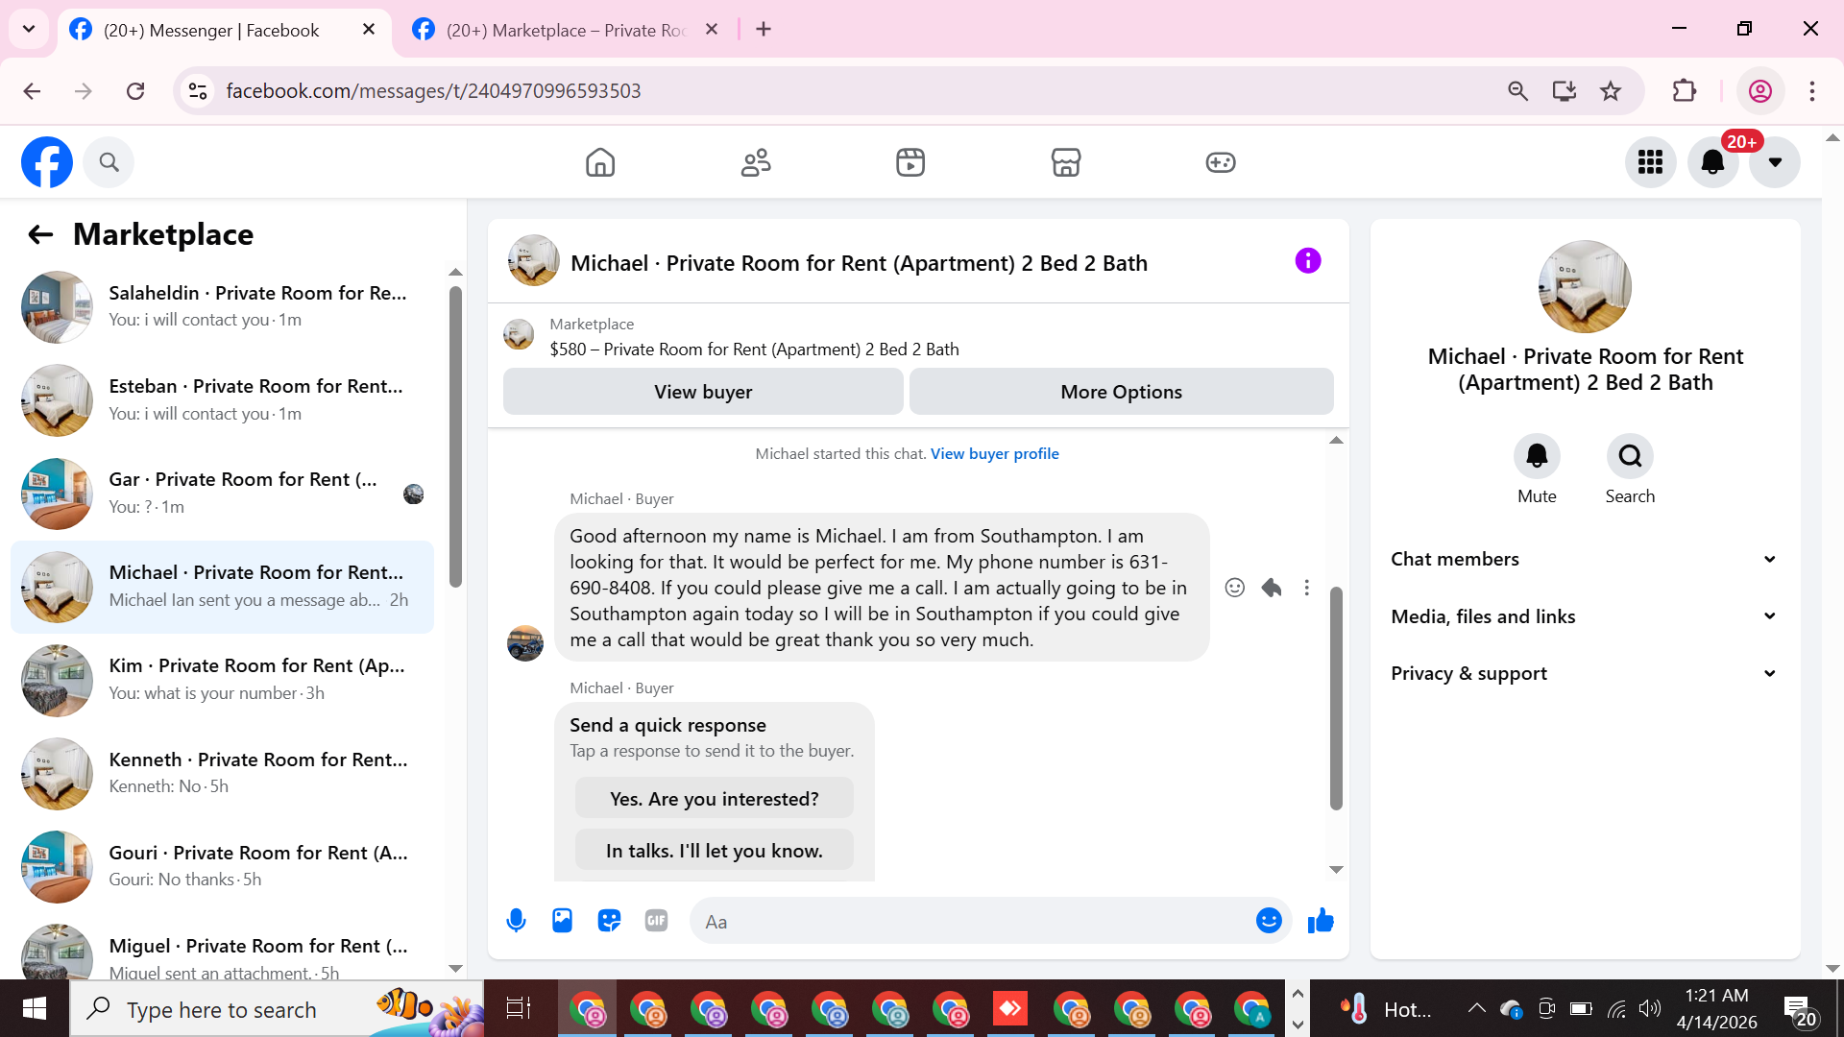
Task: Send quick response "Yes. Are you interested?"
Action: (714, 799)
